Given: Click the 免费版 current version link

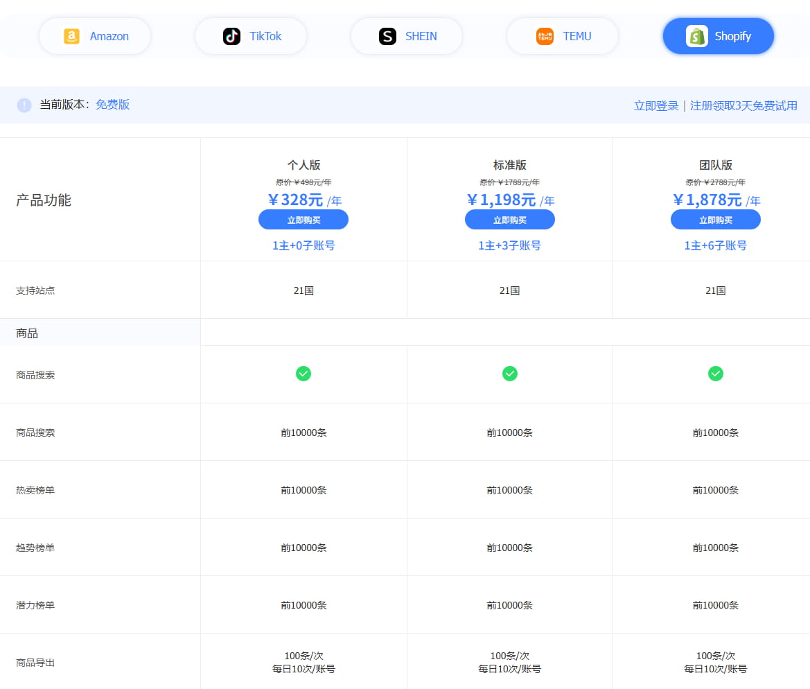Looking at the screenshot, I should 113,105.
